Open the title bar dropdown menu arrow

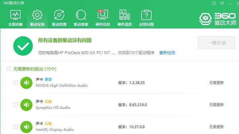tap(222, 3)
